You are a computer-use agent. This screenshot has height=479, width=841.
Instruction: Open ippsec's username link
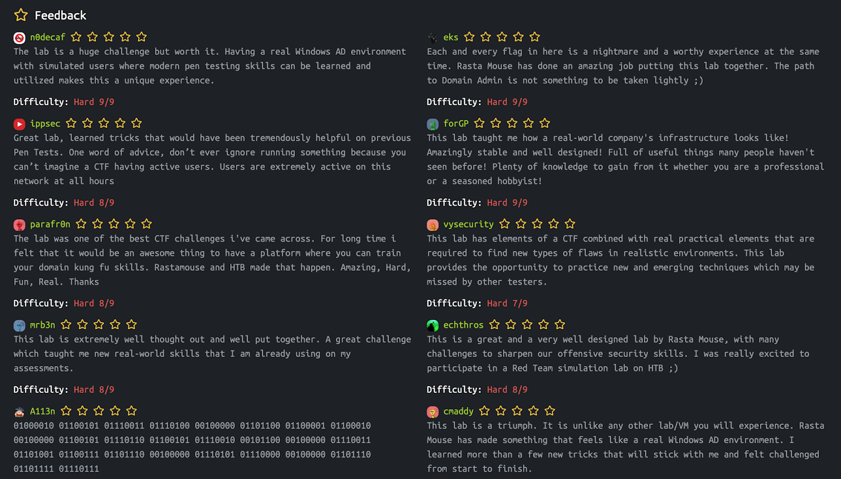(x=45, y=124)
